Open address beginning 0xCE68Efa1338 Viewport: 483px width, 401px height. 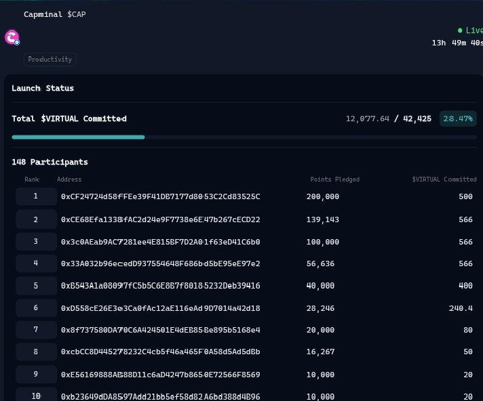pyautogui.click(x=161, y=219)
